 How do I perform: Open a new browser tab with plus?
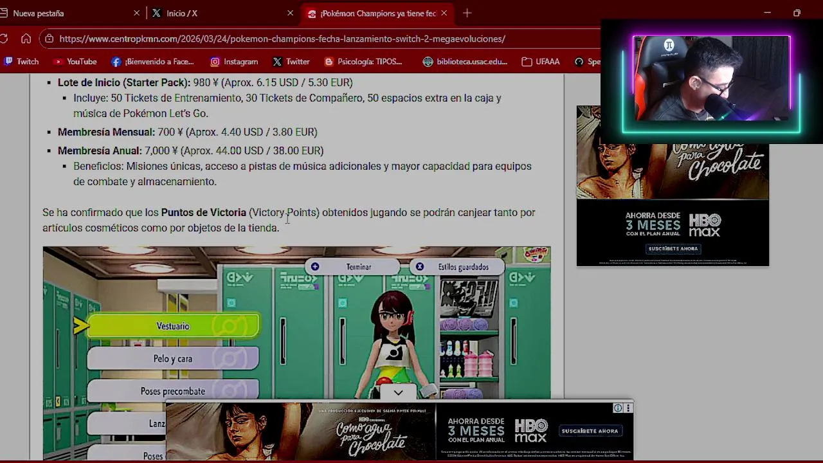(x=467, y=13)
